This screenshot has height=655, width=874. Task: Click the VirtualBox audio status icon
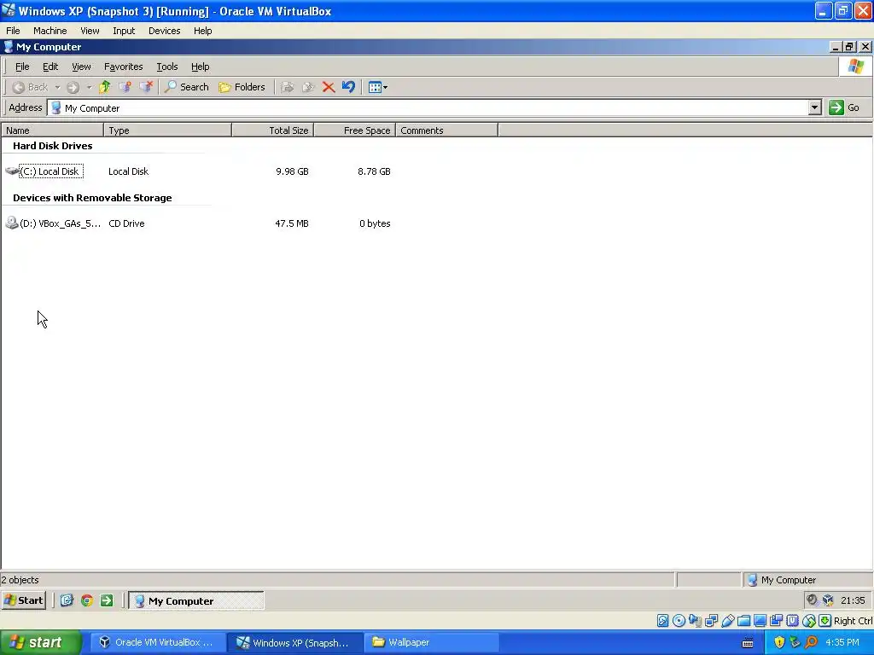click(x=695, y=621)
